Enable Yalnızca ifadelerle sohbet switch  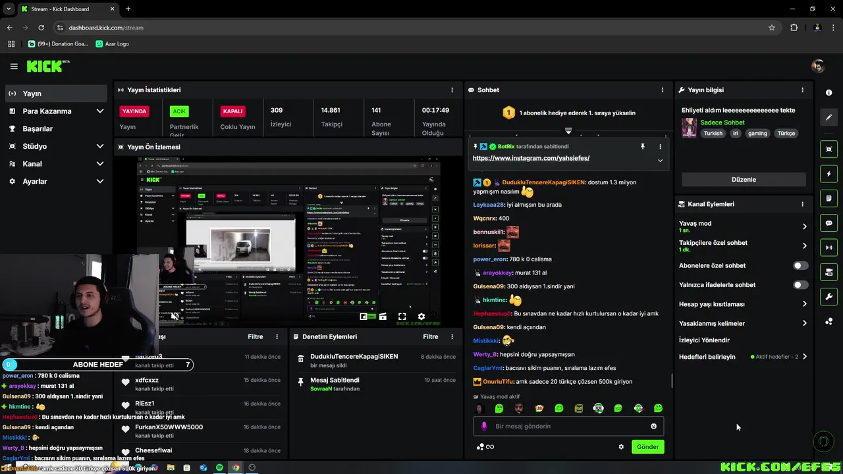pyautogui.click(x=800, y=285)
